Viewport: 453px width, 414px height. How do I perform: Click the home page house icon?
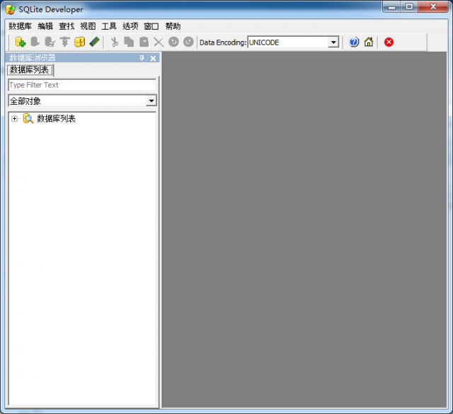(369, 42)
